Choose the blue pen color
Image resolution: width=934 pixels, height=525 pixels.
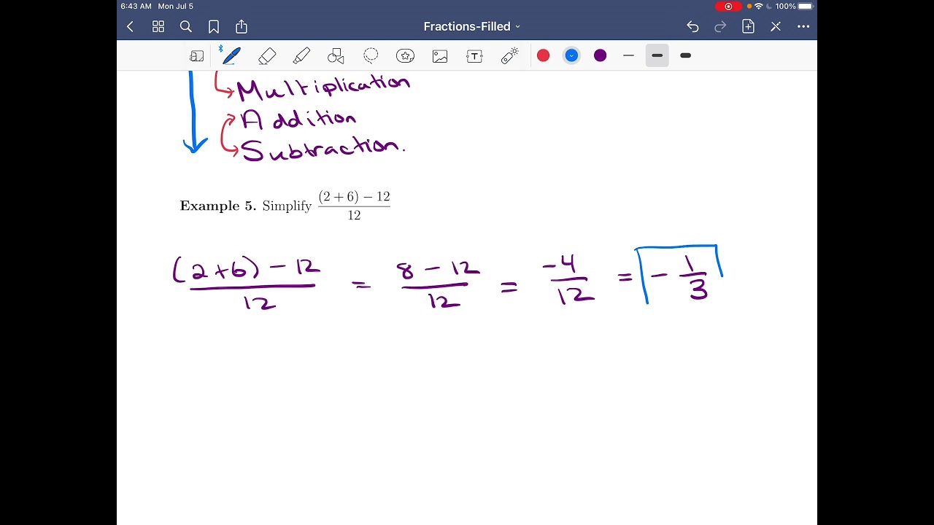(x=571, y=55)
